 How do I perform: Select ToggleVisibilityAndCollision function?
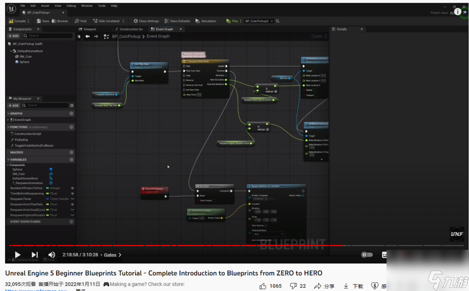34,146
